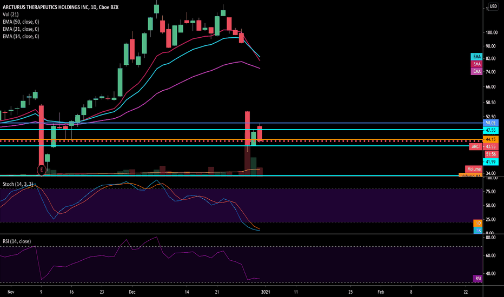
Task: Click the 66.00 price axis value
Action: 490,87
